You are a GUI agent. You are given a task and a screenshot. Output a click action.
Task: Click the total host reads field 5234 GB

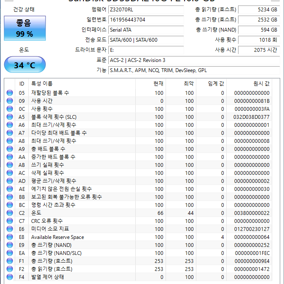(x=259, y=10)
